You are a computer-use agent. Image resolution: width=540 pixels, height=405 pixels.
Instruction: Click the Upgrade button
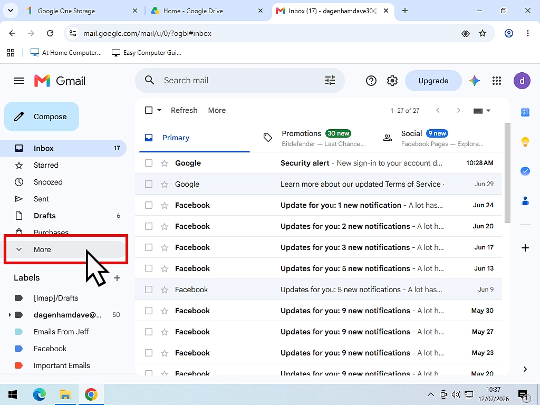pos(433,81)
